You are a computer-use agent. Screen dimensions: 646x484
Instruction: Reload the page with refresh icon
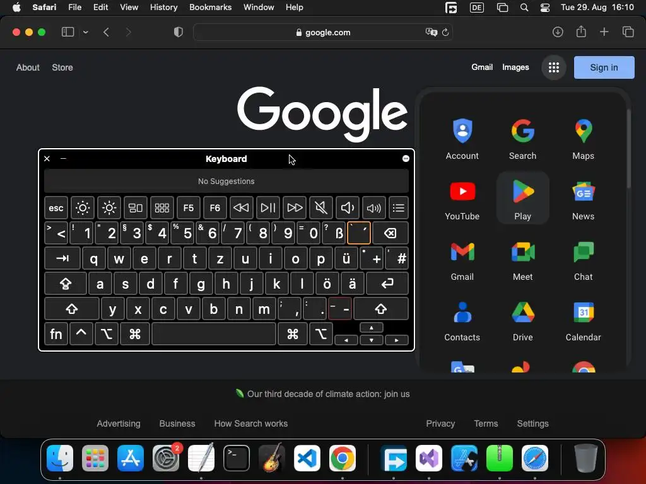445,32
